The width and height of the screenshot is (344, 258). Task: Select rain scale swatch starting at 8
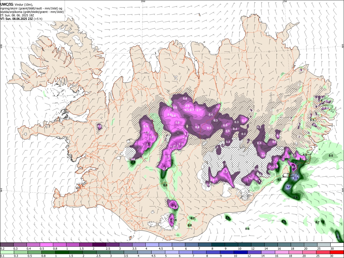213,252
